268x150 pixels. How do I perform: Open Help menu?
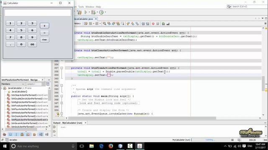click(x=98, y=7)
